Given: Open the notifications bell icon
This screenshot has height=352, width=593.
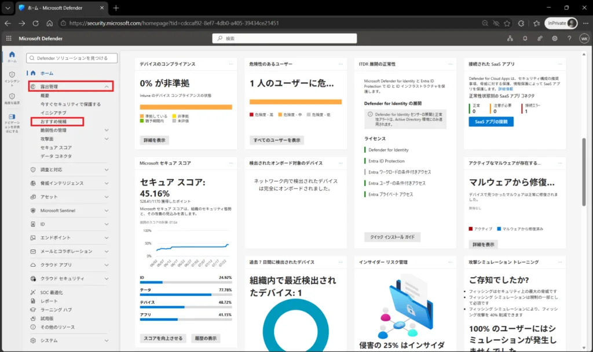Looking at the screenshot, I should click(x=525, y=38).
